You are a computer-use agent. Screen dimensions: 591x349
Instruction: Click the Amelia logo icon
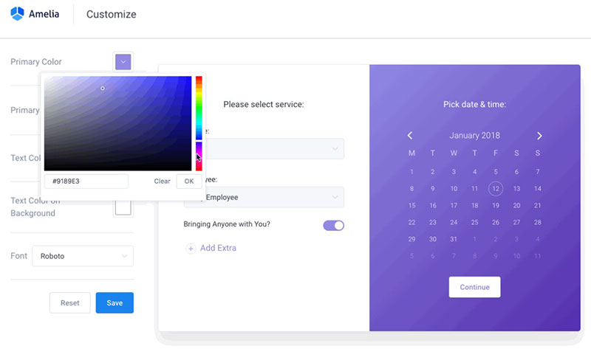[17, 14]
